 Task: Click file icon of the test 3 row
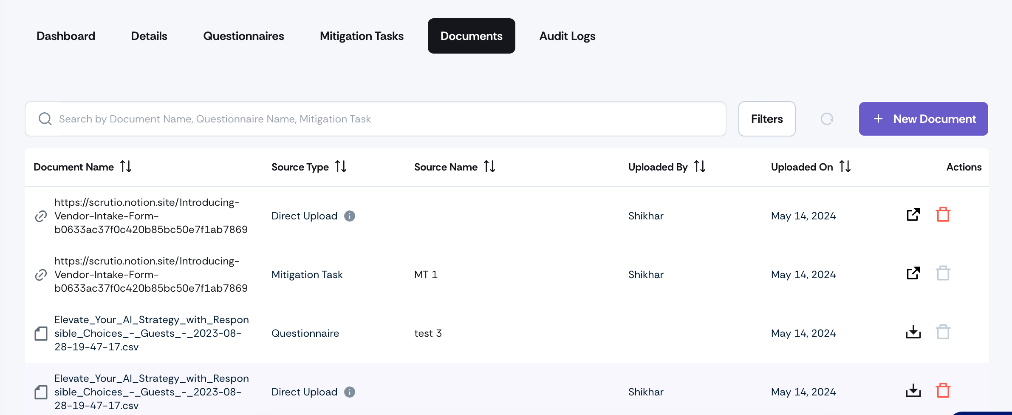tap(41, 333)
